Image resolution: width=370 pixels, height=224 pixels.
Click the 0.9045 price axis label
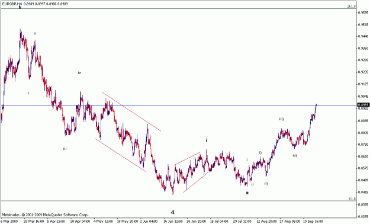[x=363, y=97]
